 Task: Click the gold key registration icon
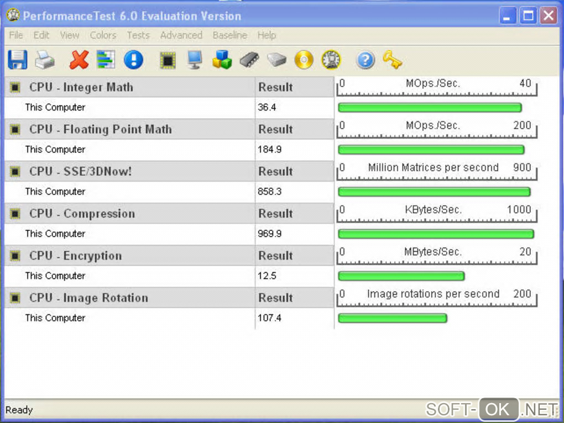pos(393,60)
